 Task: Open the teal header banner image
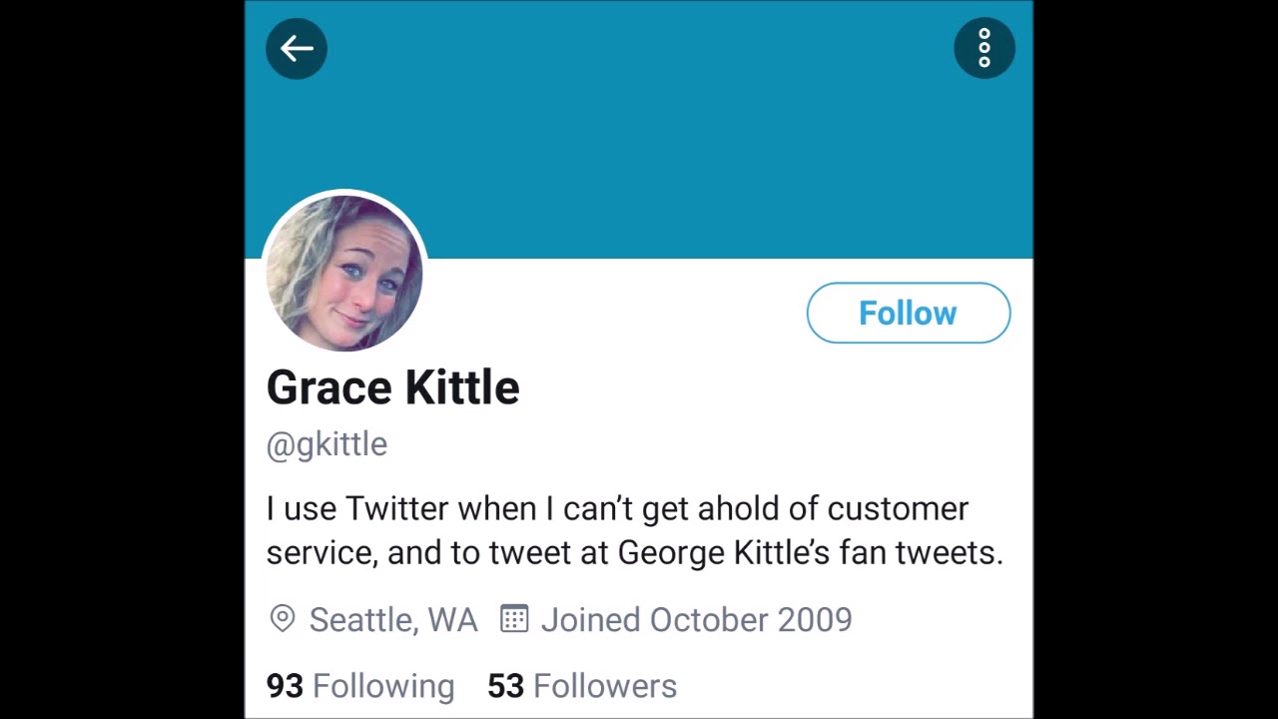click(639, 130)
